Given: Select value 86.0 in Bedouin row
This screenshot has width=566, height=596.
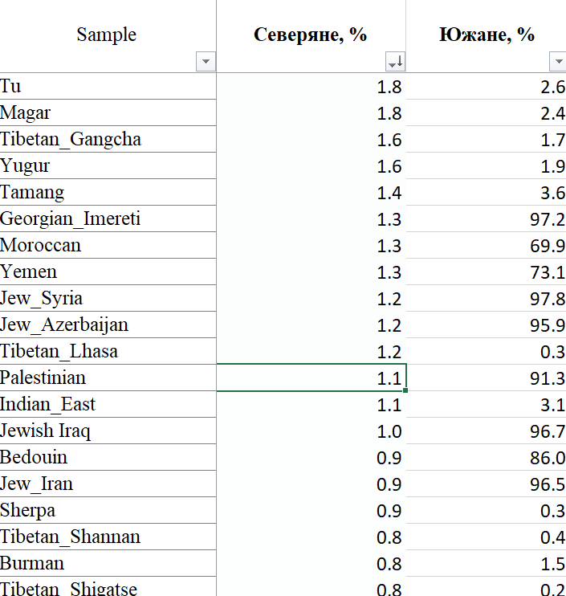Looking at the screenshot, I should click(487, 457).
